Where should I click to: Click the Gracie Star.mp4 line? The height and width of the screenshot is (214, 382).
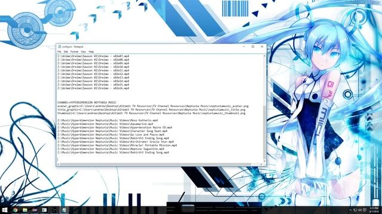(x=115, y=141)
